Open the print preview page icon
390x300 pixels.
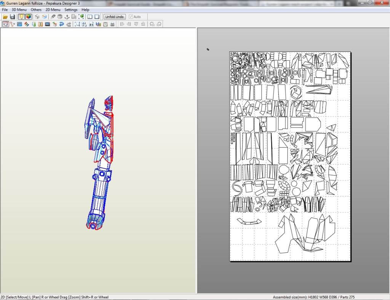point(105,24)
